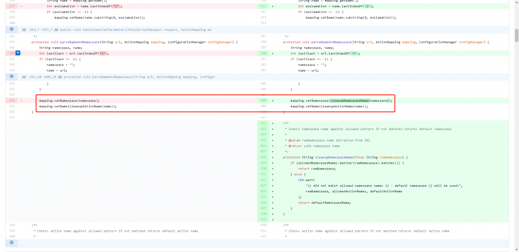Click left line 347 'if (lastSlash == -1) {'
The image size is (519, 252).
pos(60,59)
